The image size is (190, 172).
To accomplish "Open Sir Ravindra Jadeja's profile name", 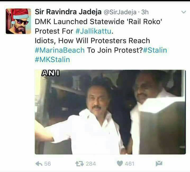I will 68,12.
